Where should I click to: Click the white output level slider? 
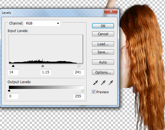pyautogui.click(x=83, y=90)
